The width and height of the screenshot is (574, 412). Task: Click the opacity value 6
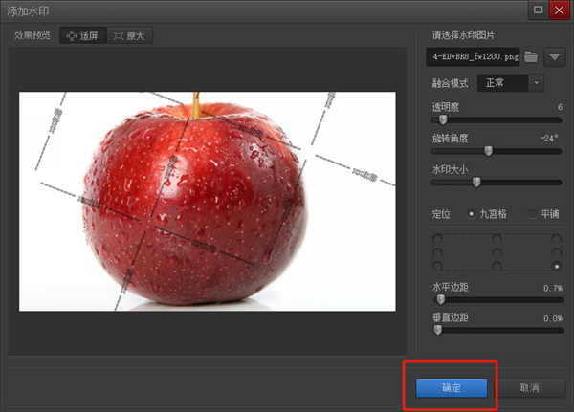560,107
